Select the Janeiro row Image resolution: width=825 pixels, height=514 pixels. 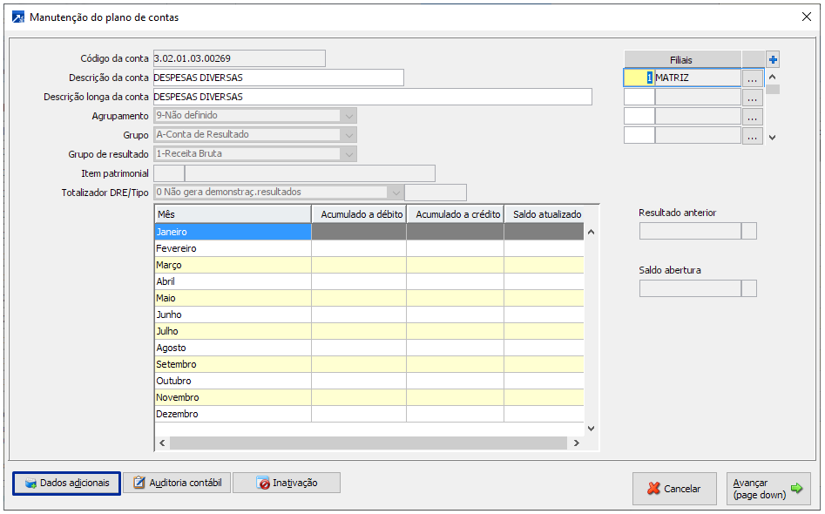click(369, 232)
